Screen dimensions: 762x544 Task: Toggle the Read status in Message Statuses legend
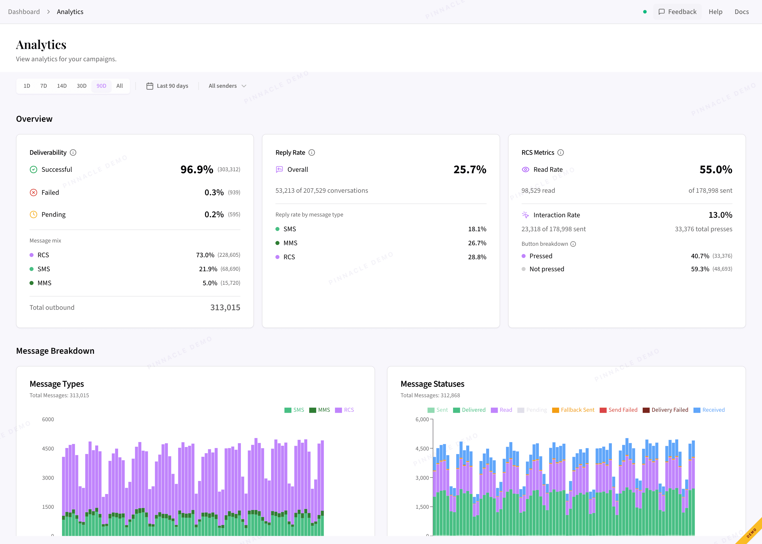(x=502, y=410)
